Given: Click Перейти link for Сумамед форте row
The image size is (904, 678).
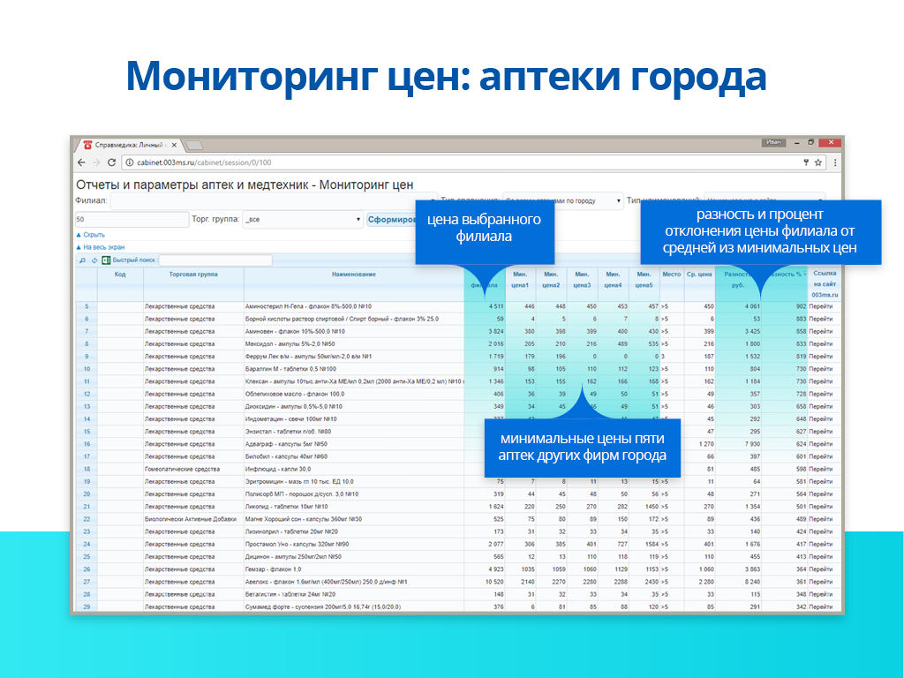Looking at the screenshot, I should pos(820,607).
